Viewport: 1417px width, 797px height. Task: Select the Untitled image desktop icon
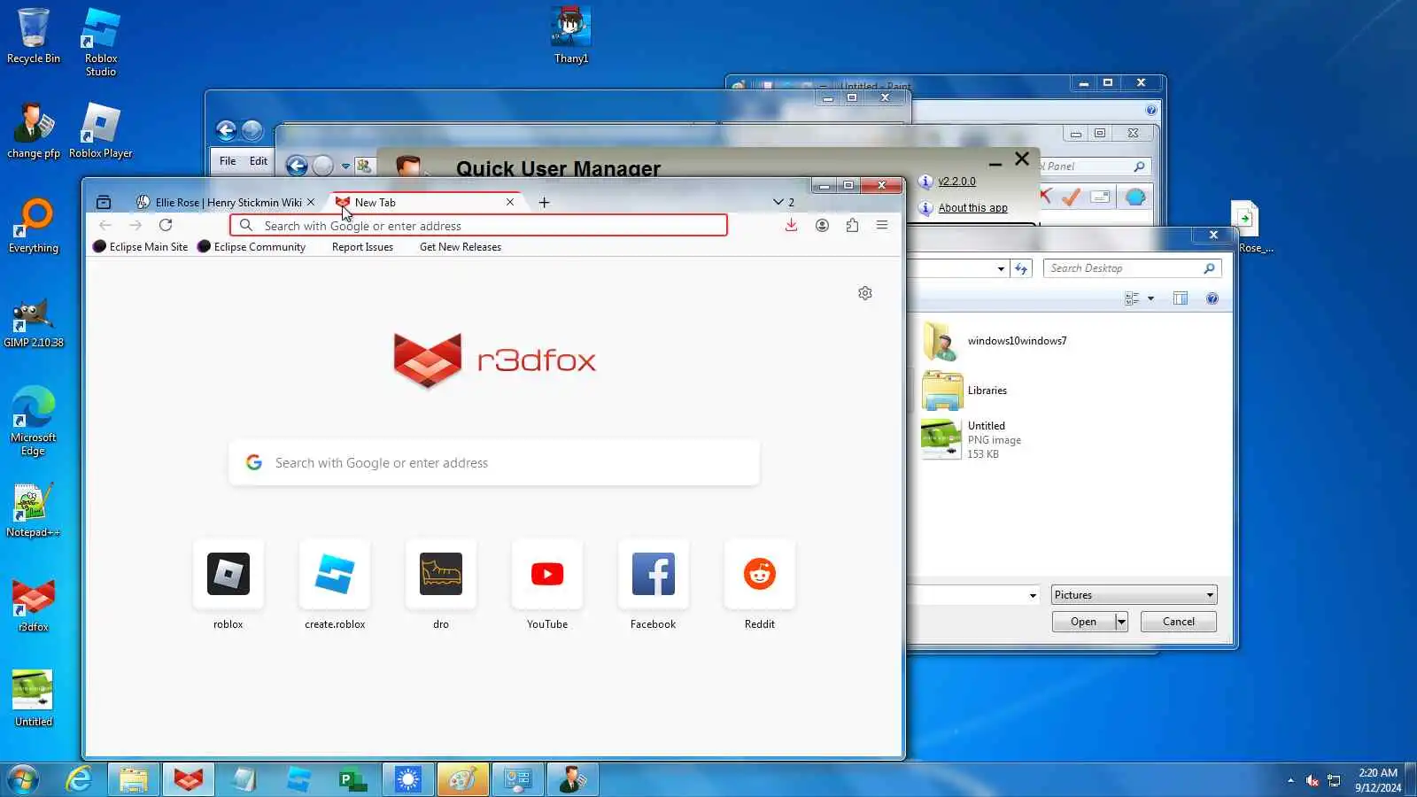coord(34,699)
